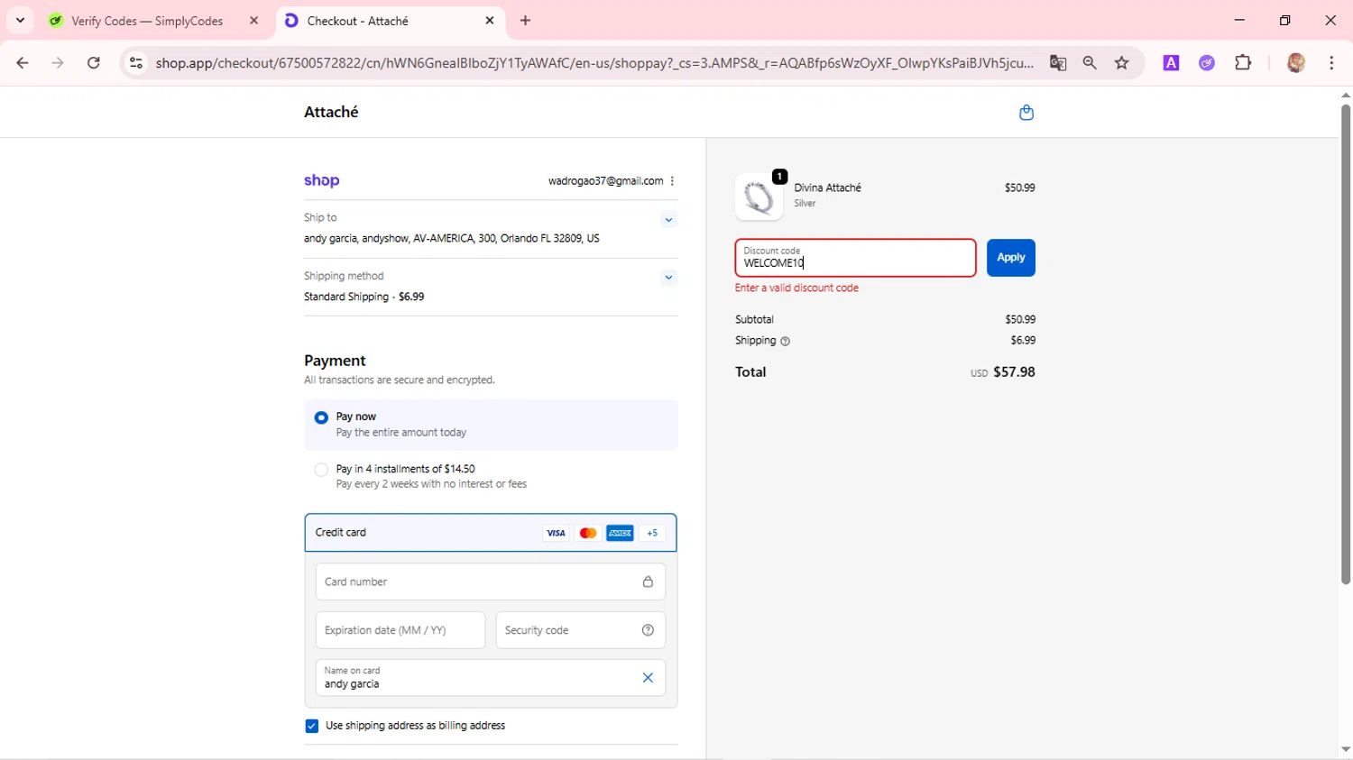Click the Attaché store name link
Image resolution: width=1353 pixels, height=760 pixels.
click(331, 112)
